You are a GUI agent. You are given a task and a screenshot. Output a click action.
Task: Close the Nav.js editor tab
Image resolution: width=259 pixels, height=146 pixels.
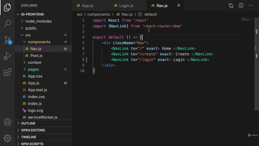[x=179, y=5]
